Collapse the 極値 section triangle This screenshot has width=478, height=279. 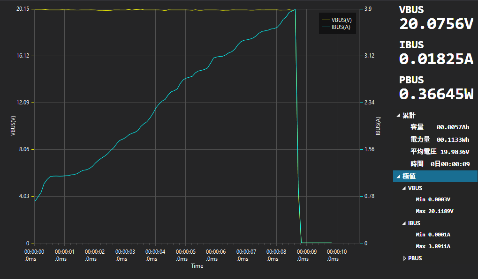[x=399, y=176]
